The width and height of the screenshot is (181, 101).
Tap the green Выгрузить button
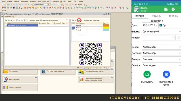(147, 74)
